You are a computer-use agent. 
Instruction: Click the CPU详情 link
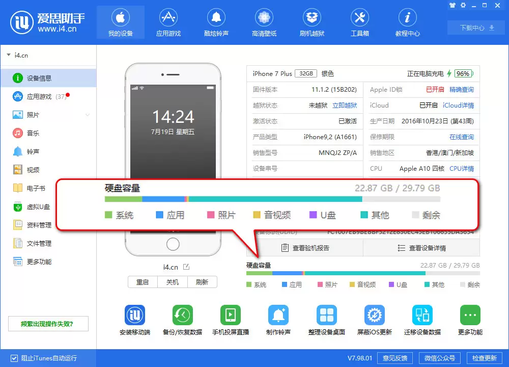[x=461, y=168]
